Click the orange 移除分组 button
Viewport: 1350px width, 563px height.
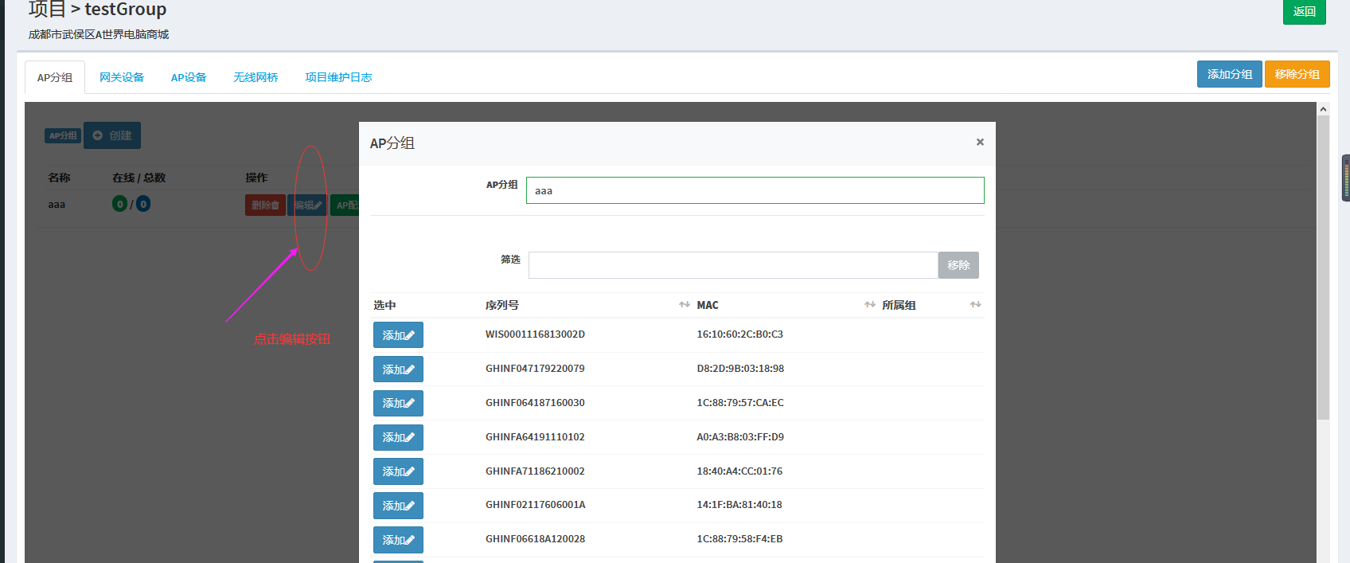tap(1297, 74)
